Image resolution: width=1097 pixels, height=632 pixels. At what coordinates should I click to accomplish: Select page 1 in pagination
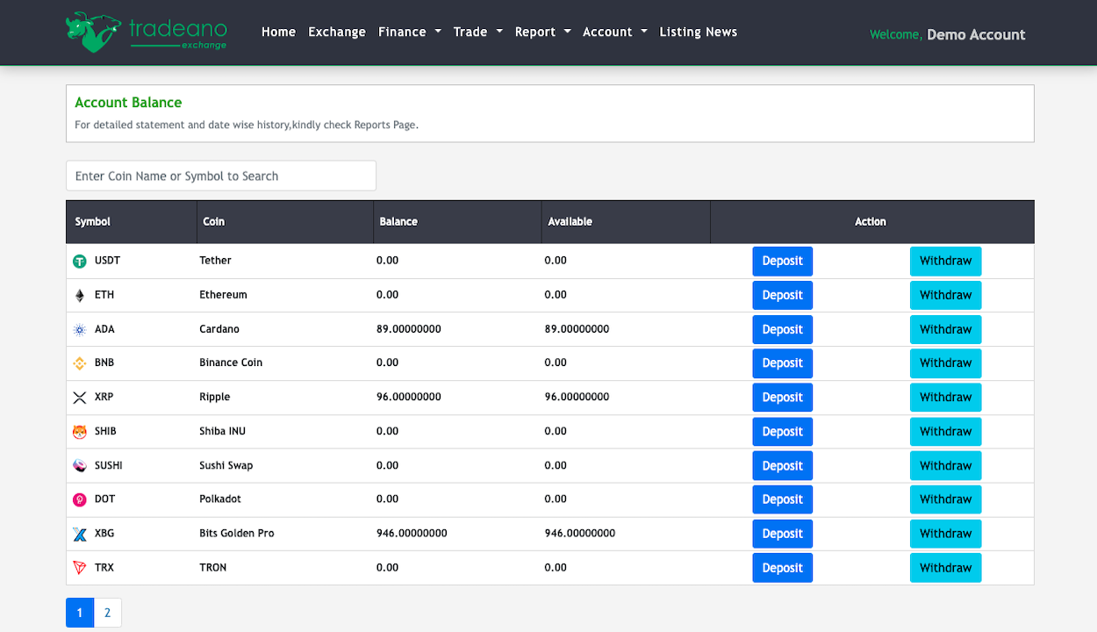[x=80, y=613]
